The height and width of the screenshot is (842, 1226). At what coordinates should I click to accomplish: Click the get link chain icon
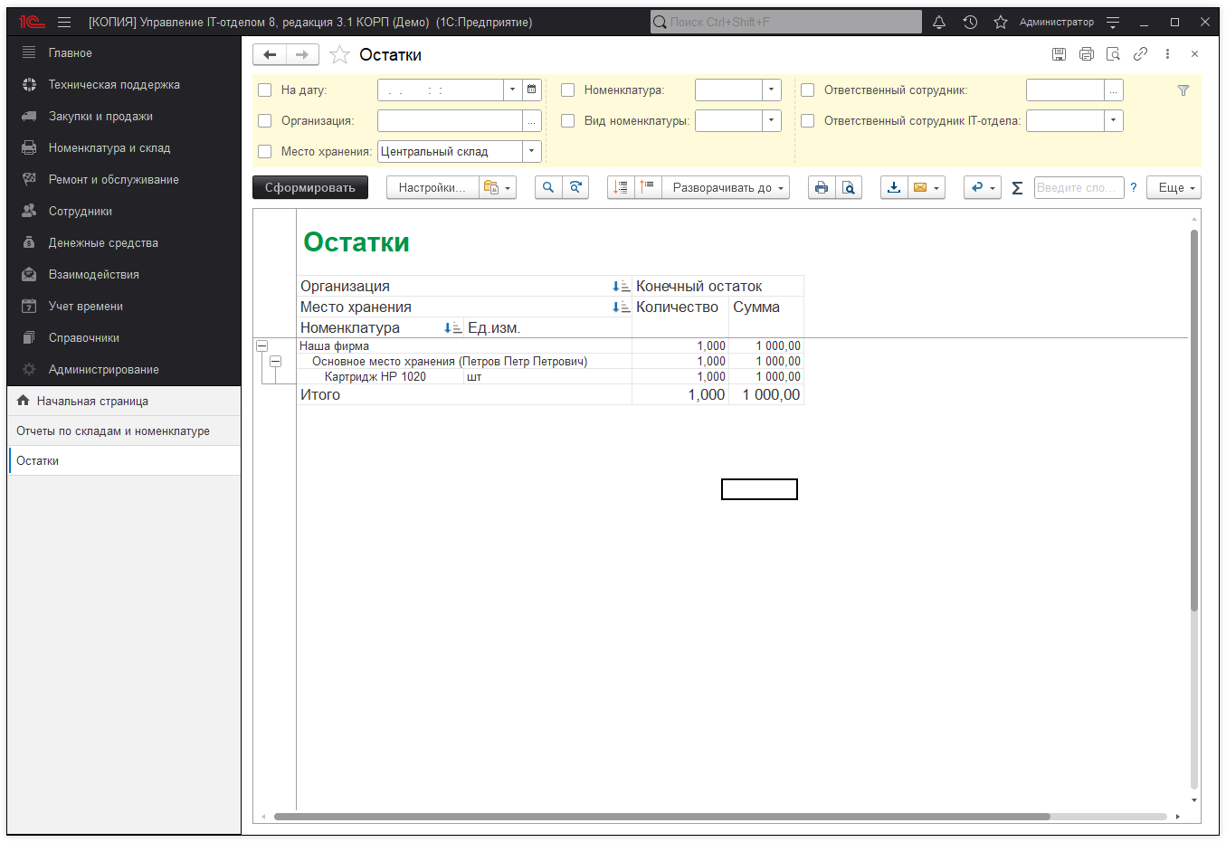coord(1140,54)
